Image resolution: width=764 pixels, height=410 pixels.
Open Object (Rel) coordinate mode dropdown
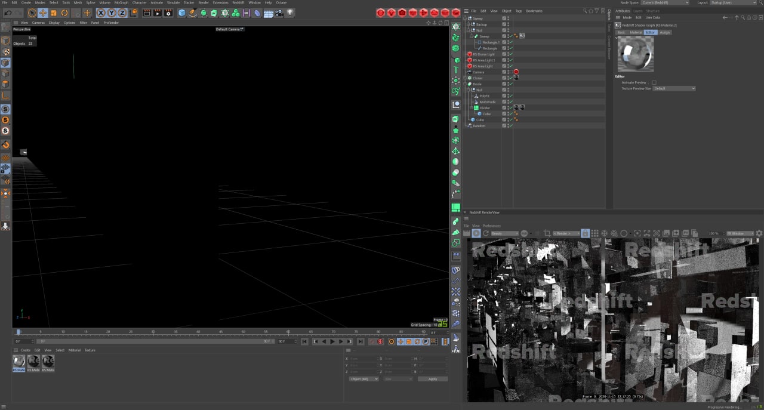pyautogui.click(x=363, y=379)
